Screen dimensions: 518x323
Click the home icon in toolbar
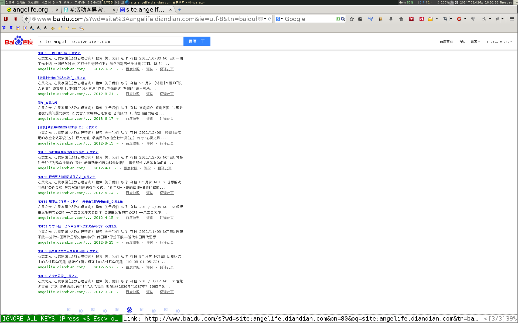tap(401, 19)
